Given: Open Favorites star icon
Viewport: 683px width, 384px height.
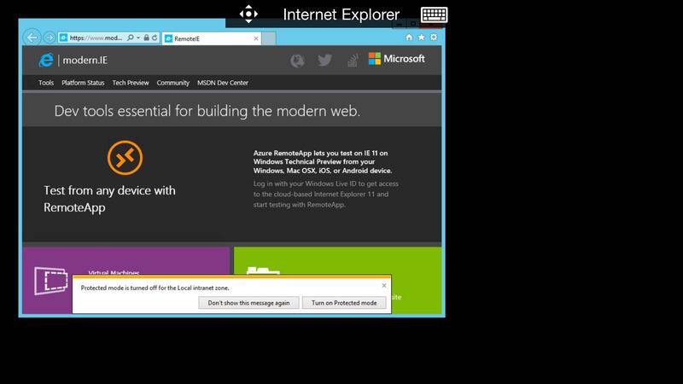Looking at the screenshot, I should click(421, 38).
